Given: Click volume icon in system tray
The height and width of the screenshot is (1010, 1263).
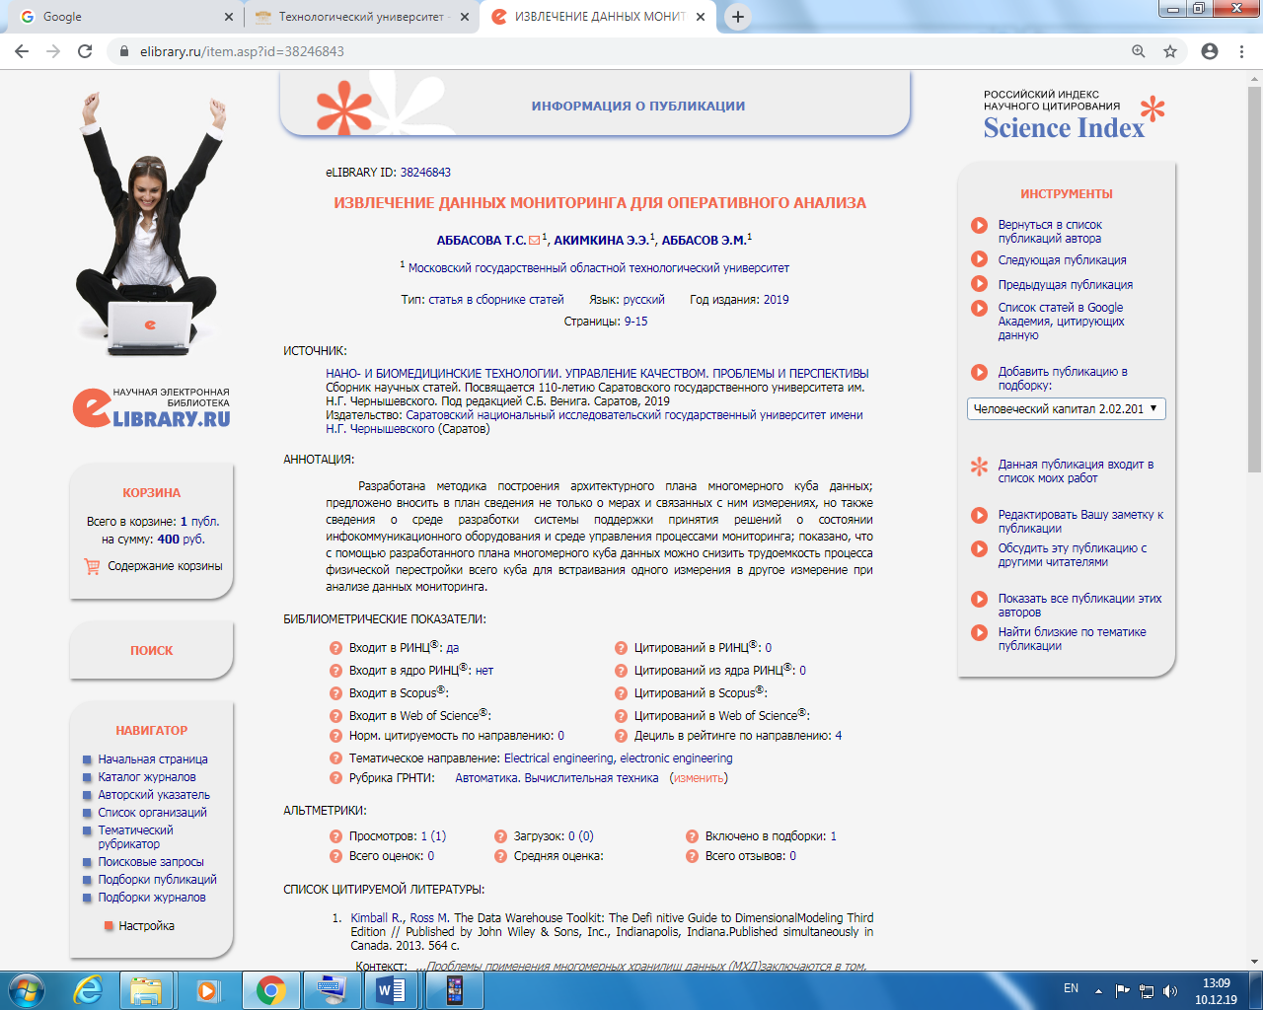Looking at the screenshot, I should click(1170, 990).
